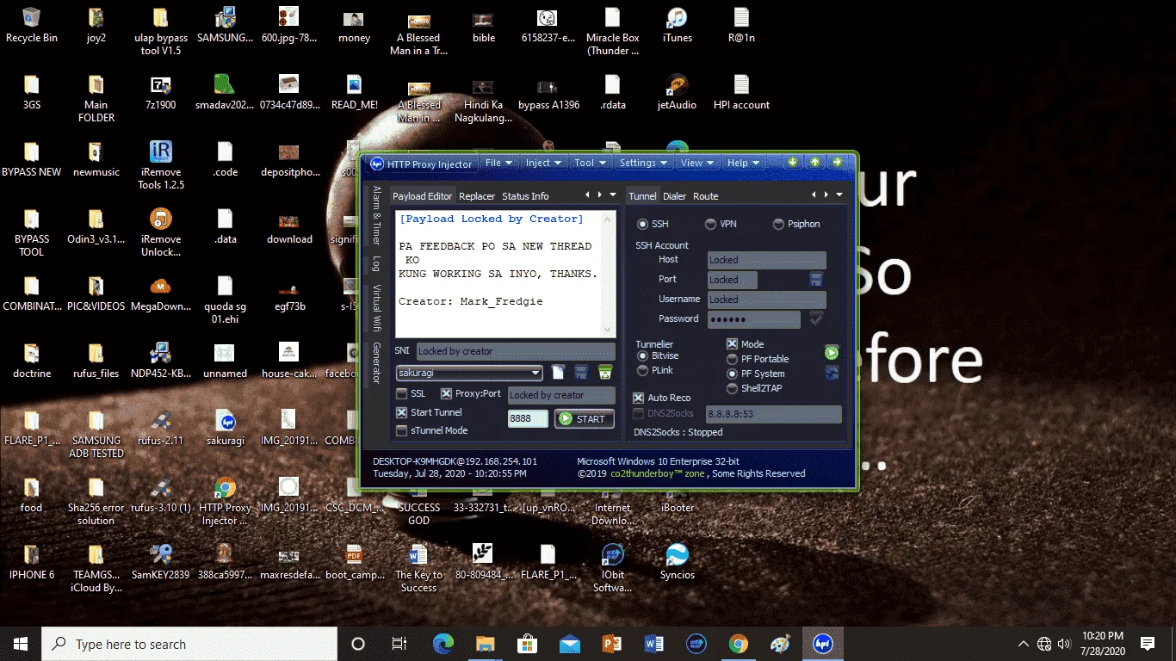Screen dimensions: 1176x661
Task: Select the IObit Software desktop icon
Action: pyautogui.click(x=613, y=568)
